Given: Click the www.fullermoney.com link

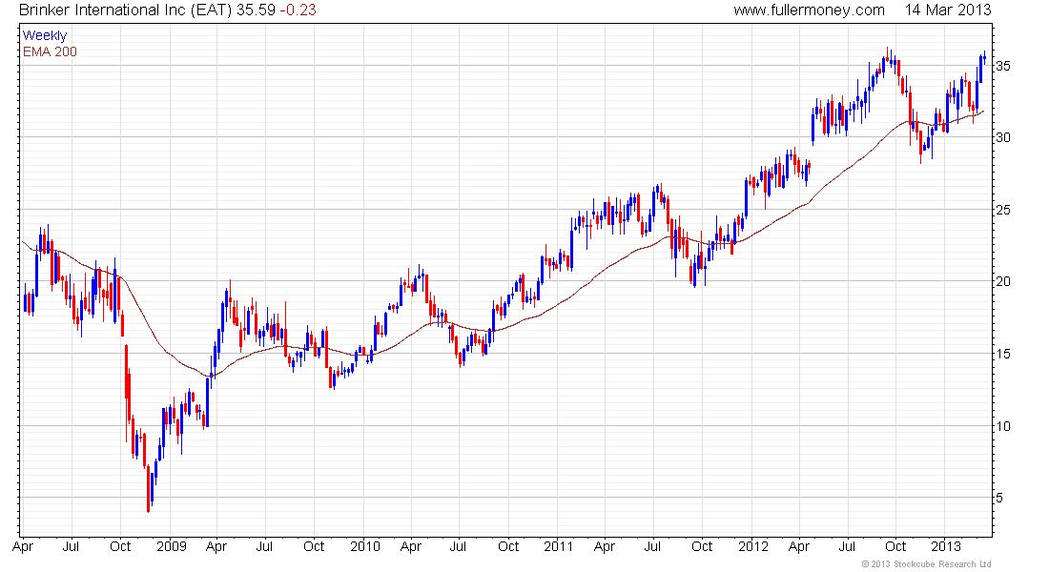Looking at the screenshot, I should coord(809,10).
